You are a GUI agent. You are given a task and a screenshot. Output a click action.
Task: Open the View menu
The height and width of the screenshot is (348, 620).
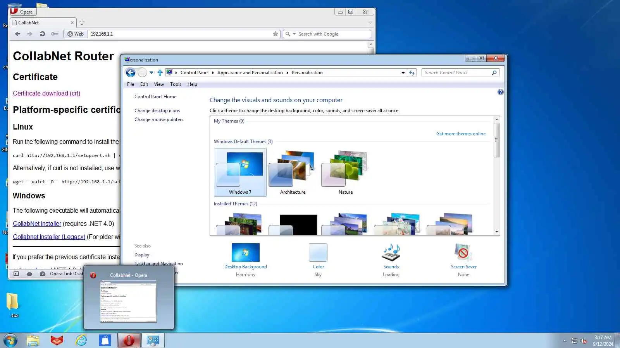[x=159, y=84]
